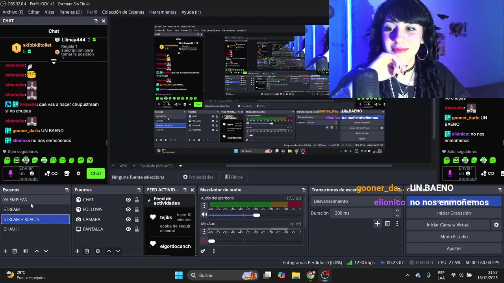This screenshot has width=504, height=283.
Task: Add a new source with Fuentes plus icon
Action: click(78, 251)
